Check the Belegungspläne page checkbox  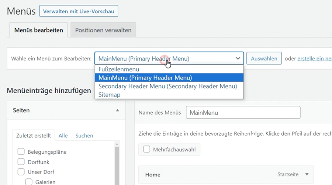click(x=21, y=152)
